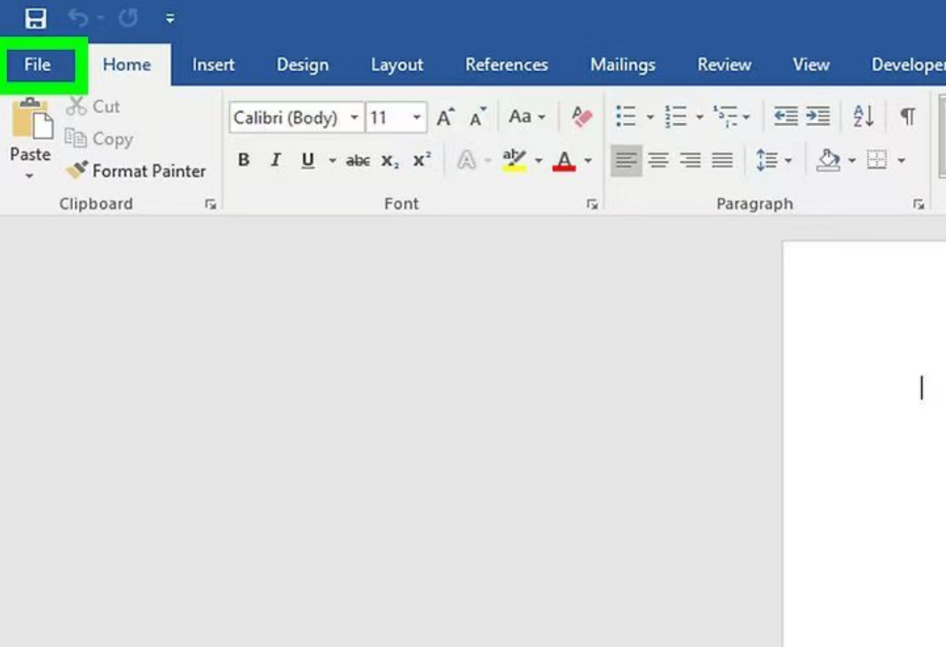Click the Center alignment icon
Screen dimensions: 946x647
(658, 161)
